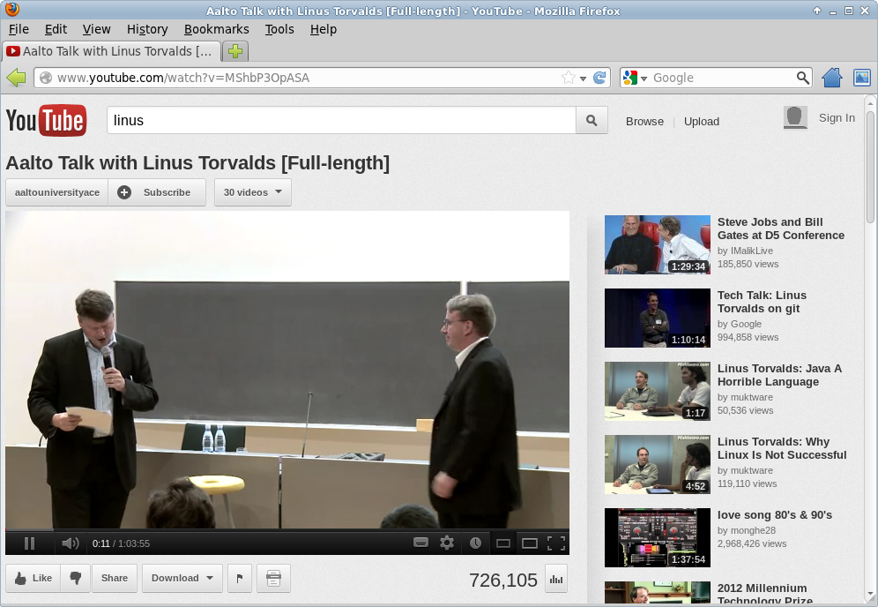Toggle captions in the video player
The image size is (878, 607).
click(420, 543)
